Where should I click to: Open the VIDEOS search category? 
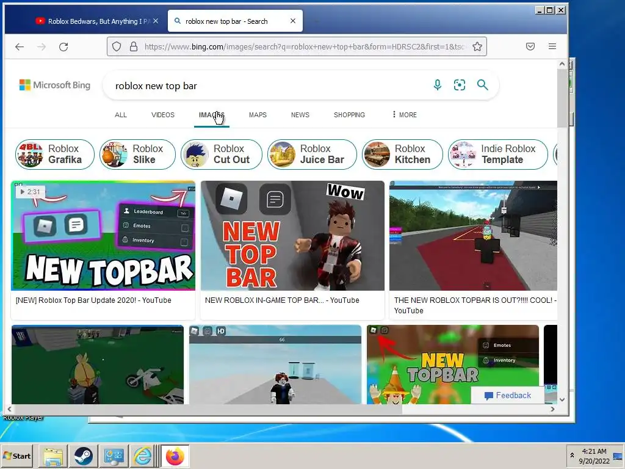click(162, 115)
